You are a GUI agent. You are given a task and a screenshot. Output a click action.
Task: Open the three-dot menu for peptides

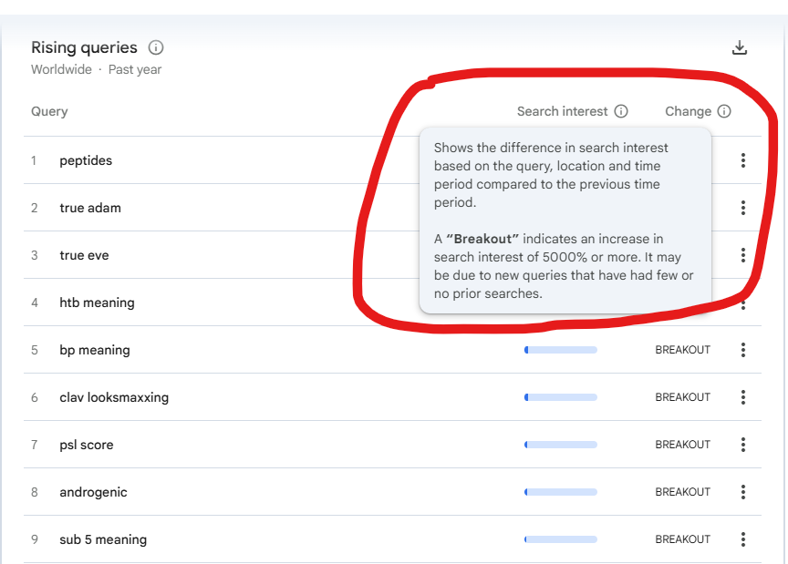743,160
